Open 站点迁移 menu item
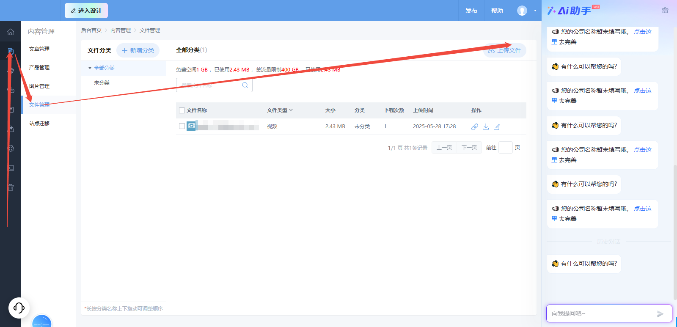This screenshot has height=327, width=677. click(x=39, y=124)
